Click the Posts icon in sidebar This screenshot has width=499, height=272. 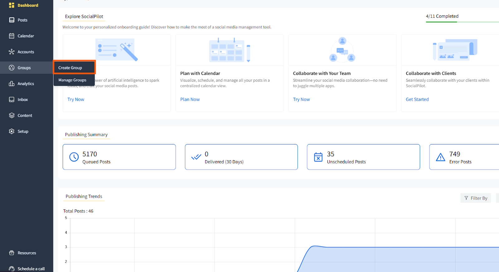[12, 20]
